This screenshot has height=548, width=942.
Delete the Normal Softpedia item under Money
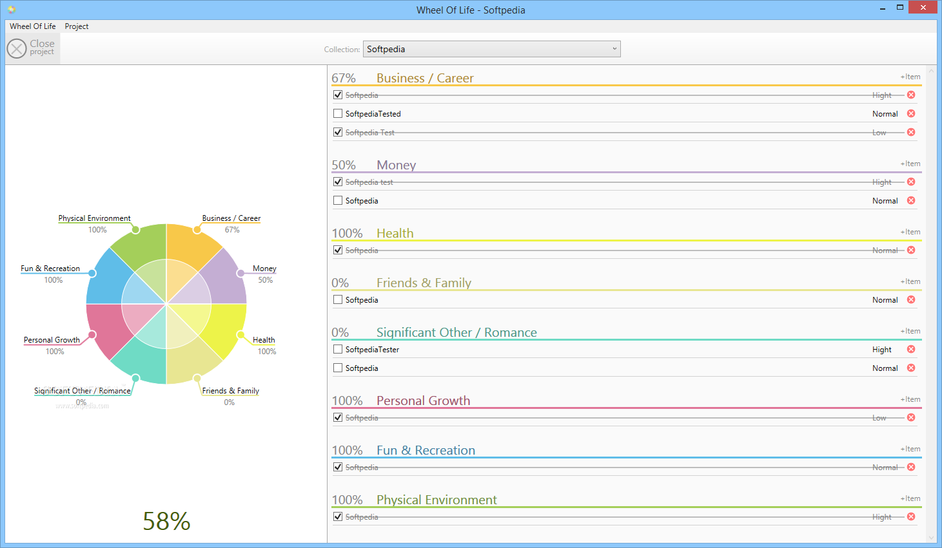pos(911,200)
